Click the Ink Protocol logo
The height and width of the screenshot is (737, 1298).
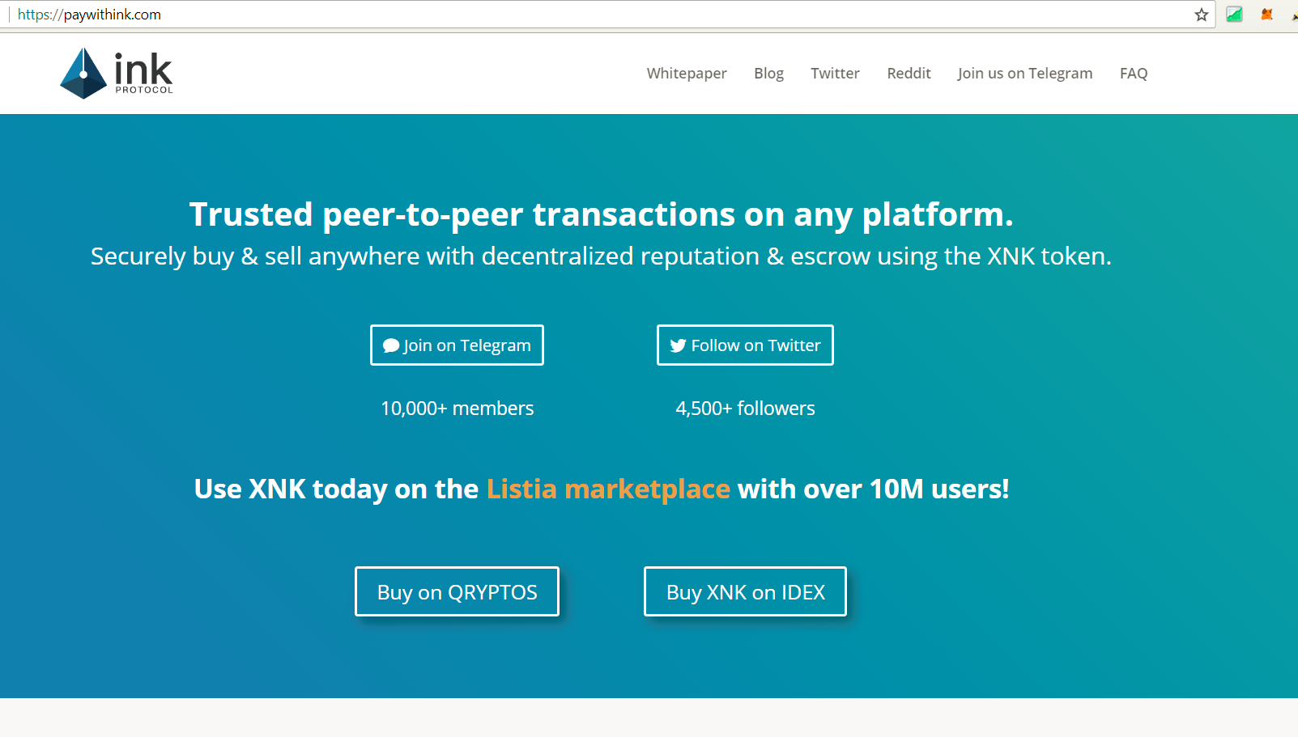click(117, 73)
